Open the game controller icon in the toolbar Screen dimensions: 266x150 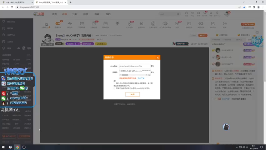coord(201,23)
